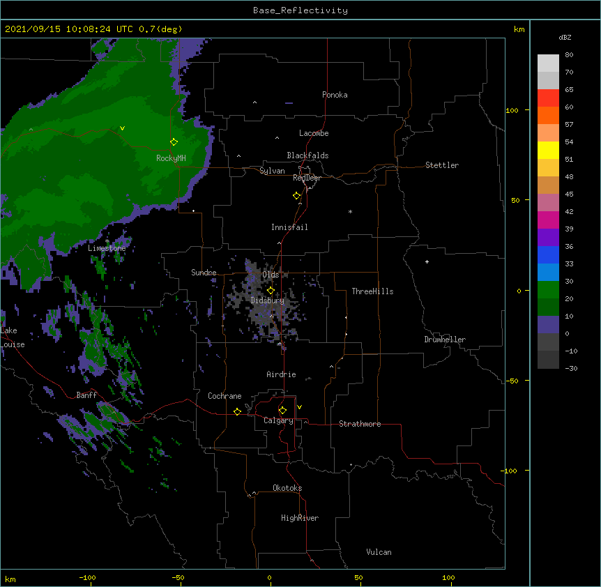The height and width of the screenshot is (587, 601).
Task: Click the Blackfalds city label
Action: 307,155
